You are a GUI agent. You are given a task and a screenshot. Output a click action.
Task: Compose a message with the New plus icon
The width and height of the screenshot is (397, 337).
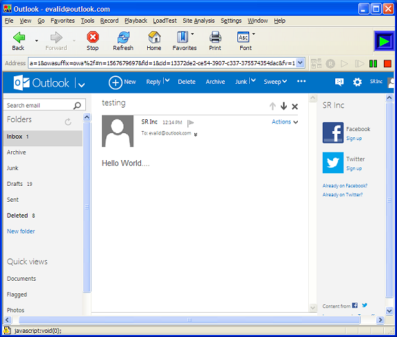tap(115, 83)
